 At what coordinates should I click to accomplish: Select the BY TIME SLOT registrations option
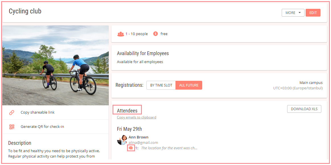(161, 85)
